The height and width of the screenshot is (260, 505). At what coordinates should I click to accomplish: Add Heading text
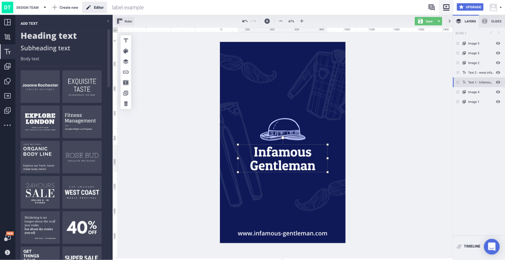coord(49,36)
